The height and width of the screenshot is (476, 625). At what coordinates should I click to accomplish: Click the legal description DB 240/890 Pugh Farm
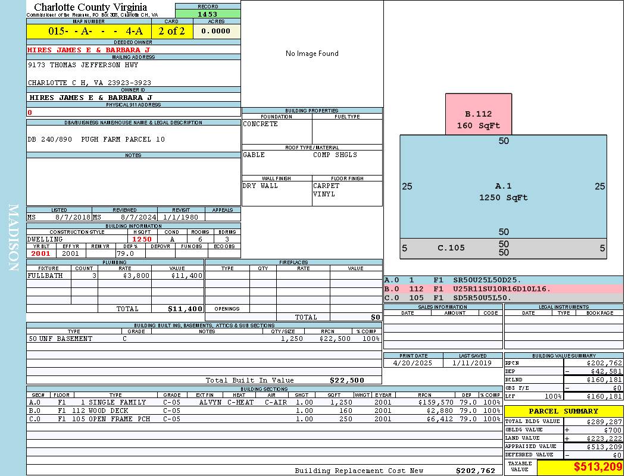[x=96, y=139]
